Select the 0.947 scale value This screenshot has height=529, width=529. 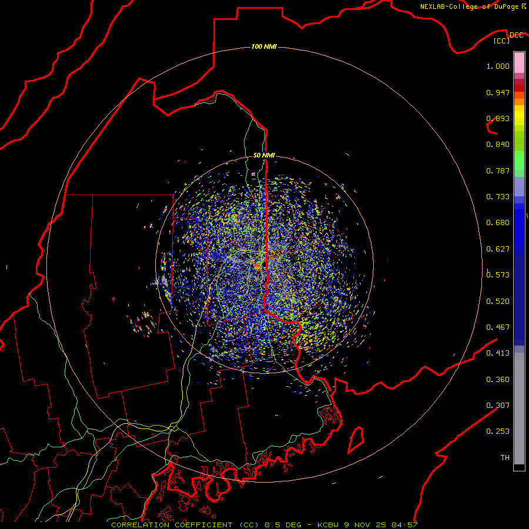(x=498, y=92)
